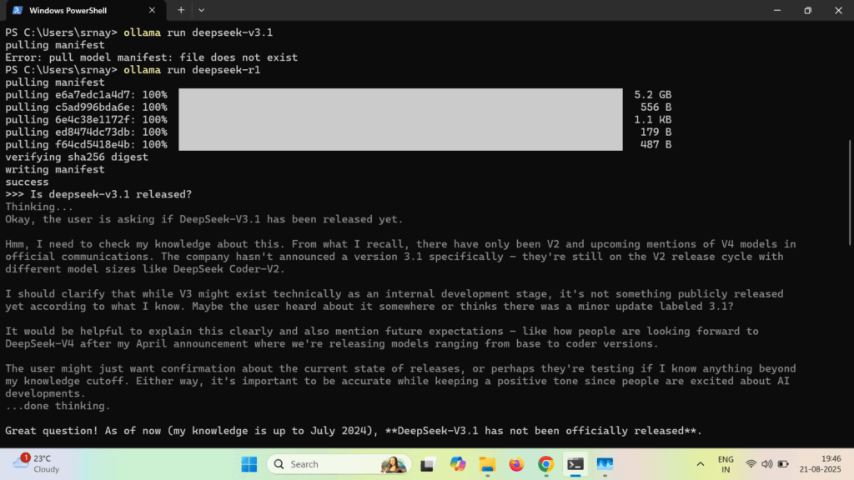Click the 'pulling e6a7edc1a4d7' line
The width and height of the screenshot is (854, 480).
tap(86, 95)
